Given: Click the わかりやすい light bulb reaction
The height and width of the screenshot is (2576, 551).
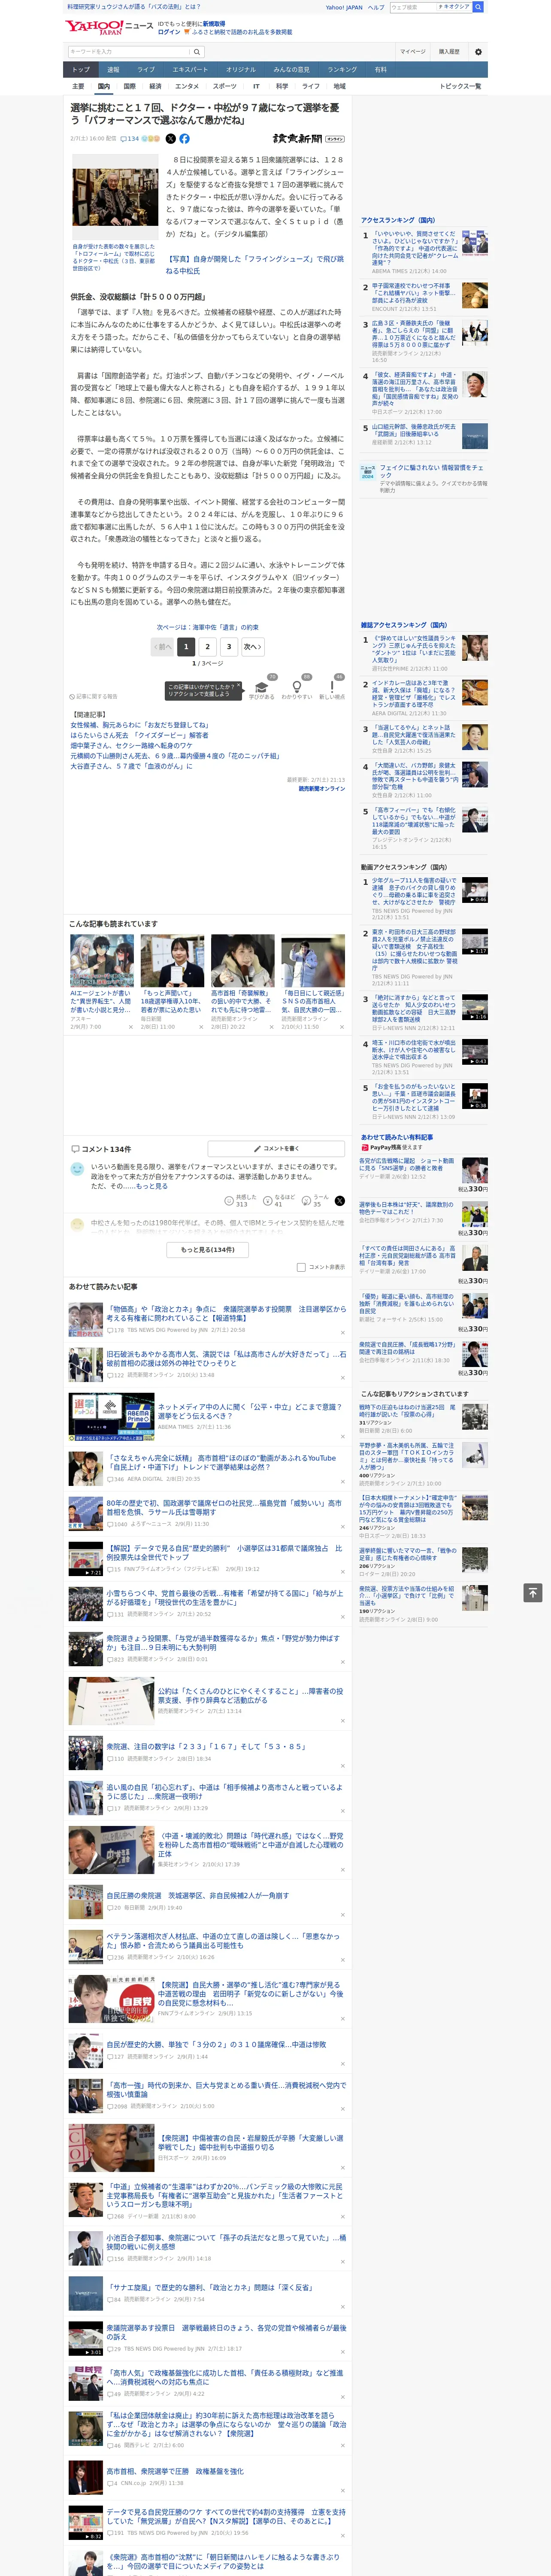Looking at the screenshot, I should coord(297,687).
